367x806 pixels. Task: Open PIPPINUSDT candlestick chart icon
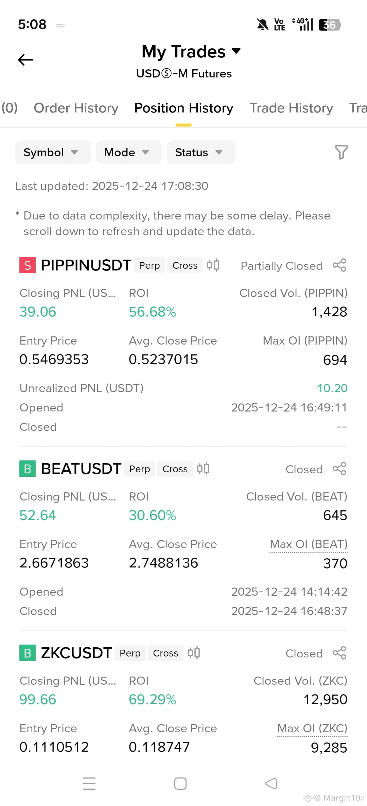pos(213,265)
